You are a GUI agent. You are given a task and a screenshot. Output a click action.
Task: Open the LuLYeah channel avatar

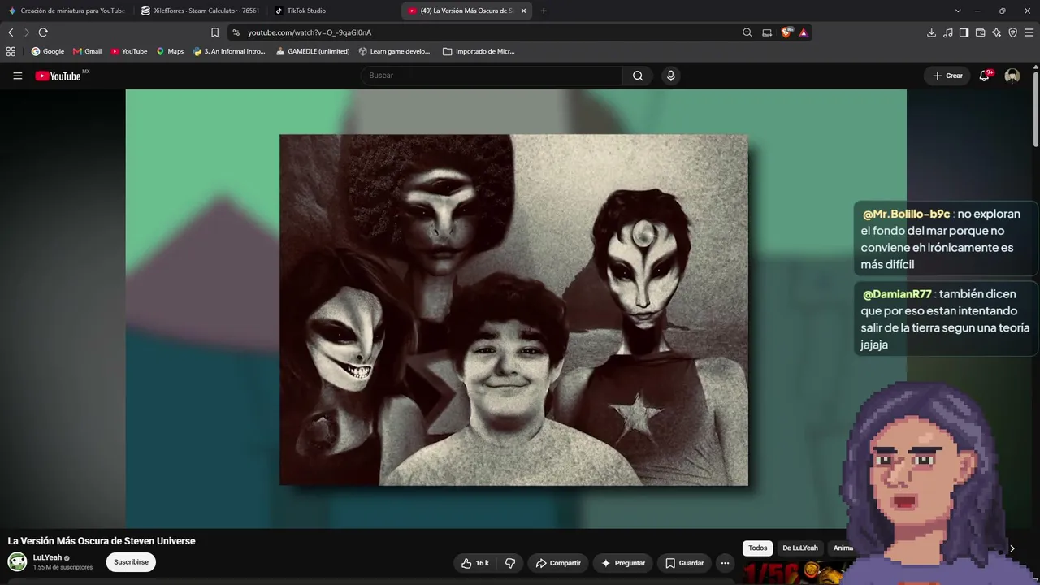[x=17, y=562]
